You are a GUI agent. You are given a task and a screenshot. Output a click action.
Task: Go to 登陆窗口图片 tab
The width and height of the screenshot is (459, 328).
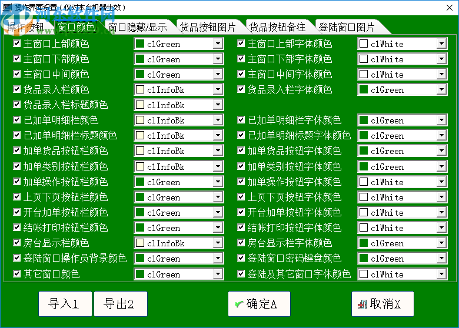click(347, 27)
